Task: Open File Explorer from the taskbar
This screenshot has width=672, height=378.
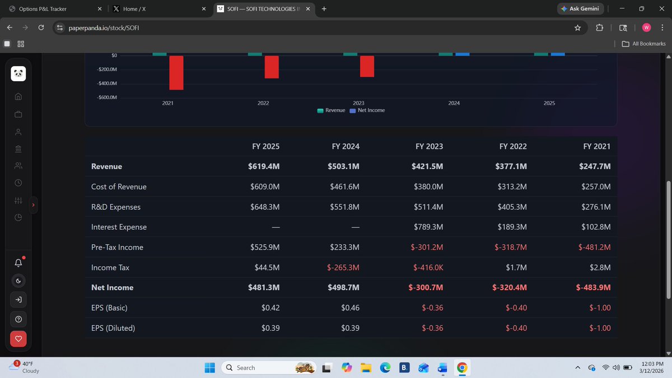Action: coord(366,367)
